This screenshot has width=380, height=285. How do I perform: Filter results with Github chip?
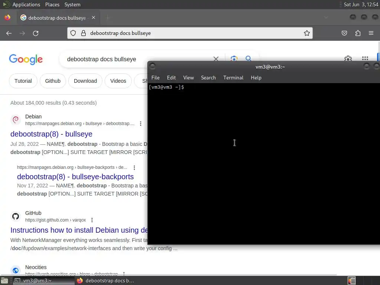click(53, 81)
